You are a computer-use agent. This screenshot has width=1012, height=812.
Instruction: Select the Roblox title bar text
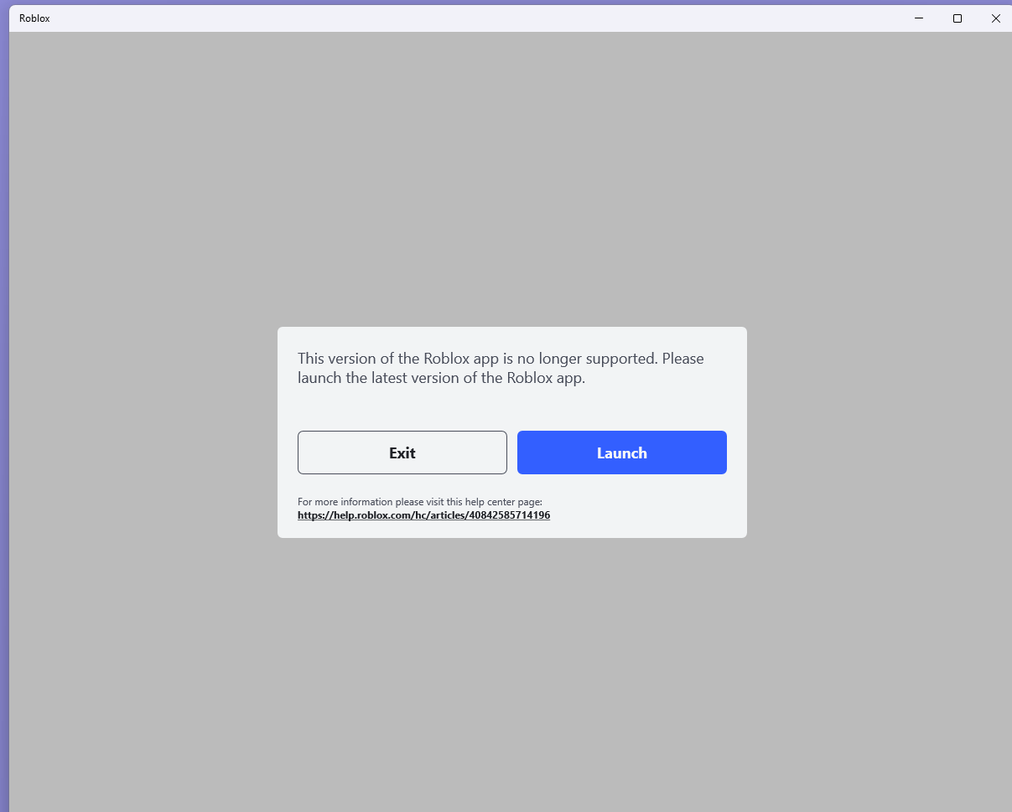point(34,18)
